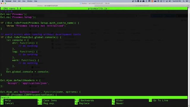Click the ^P Older history shortcut
Screen dimensions: 190x107
tap(118, 100)
